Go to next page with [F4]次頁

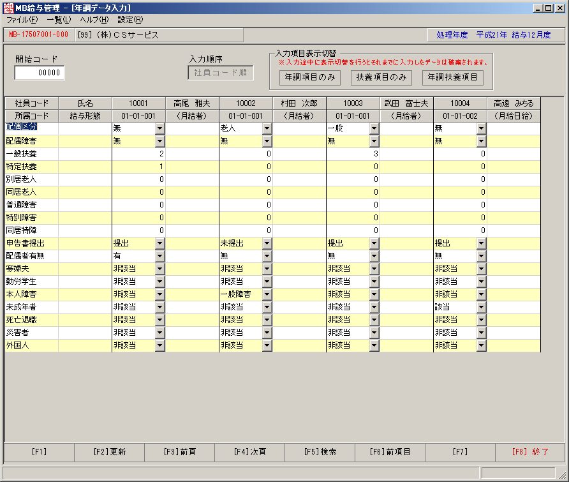pos(250,452)
